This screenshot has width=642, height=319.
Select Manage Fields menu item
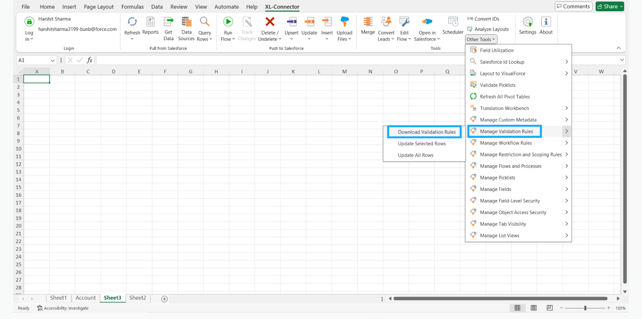pos(518,189)
